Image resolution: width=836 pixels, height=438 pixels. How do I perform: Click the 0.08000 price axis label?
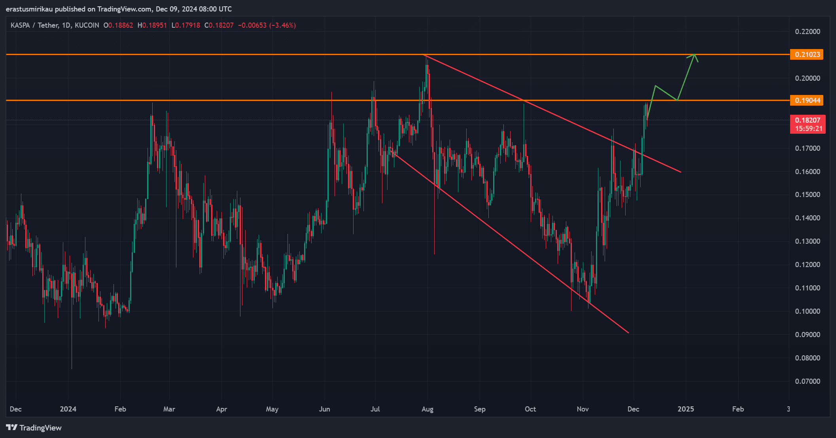coord(808,358)
